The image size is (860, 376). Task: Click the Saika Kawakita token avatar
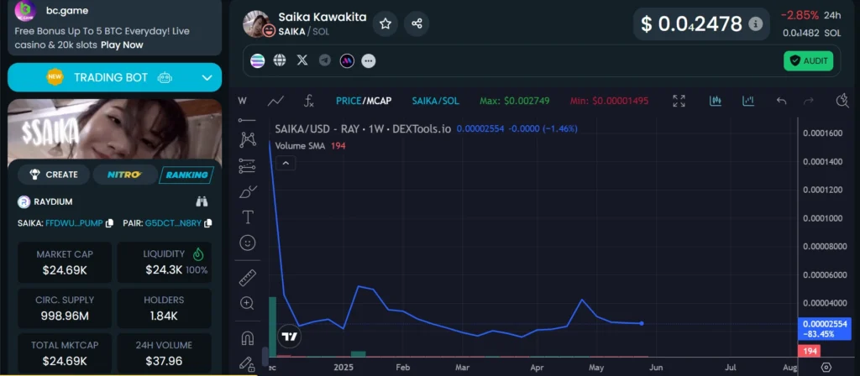(x=257, y=23)
